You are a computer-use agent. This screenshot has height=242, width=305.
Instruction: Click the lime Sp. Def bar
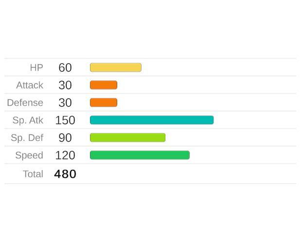pos(127,137)
